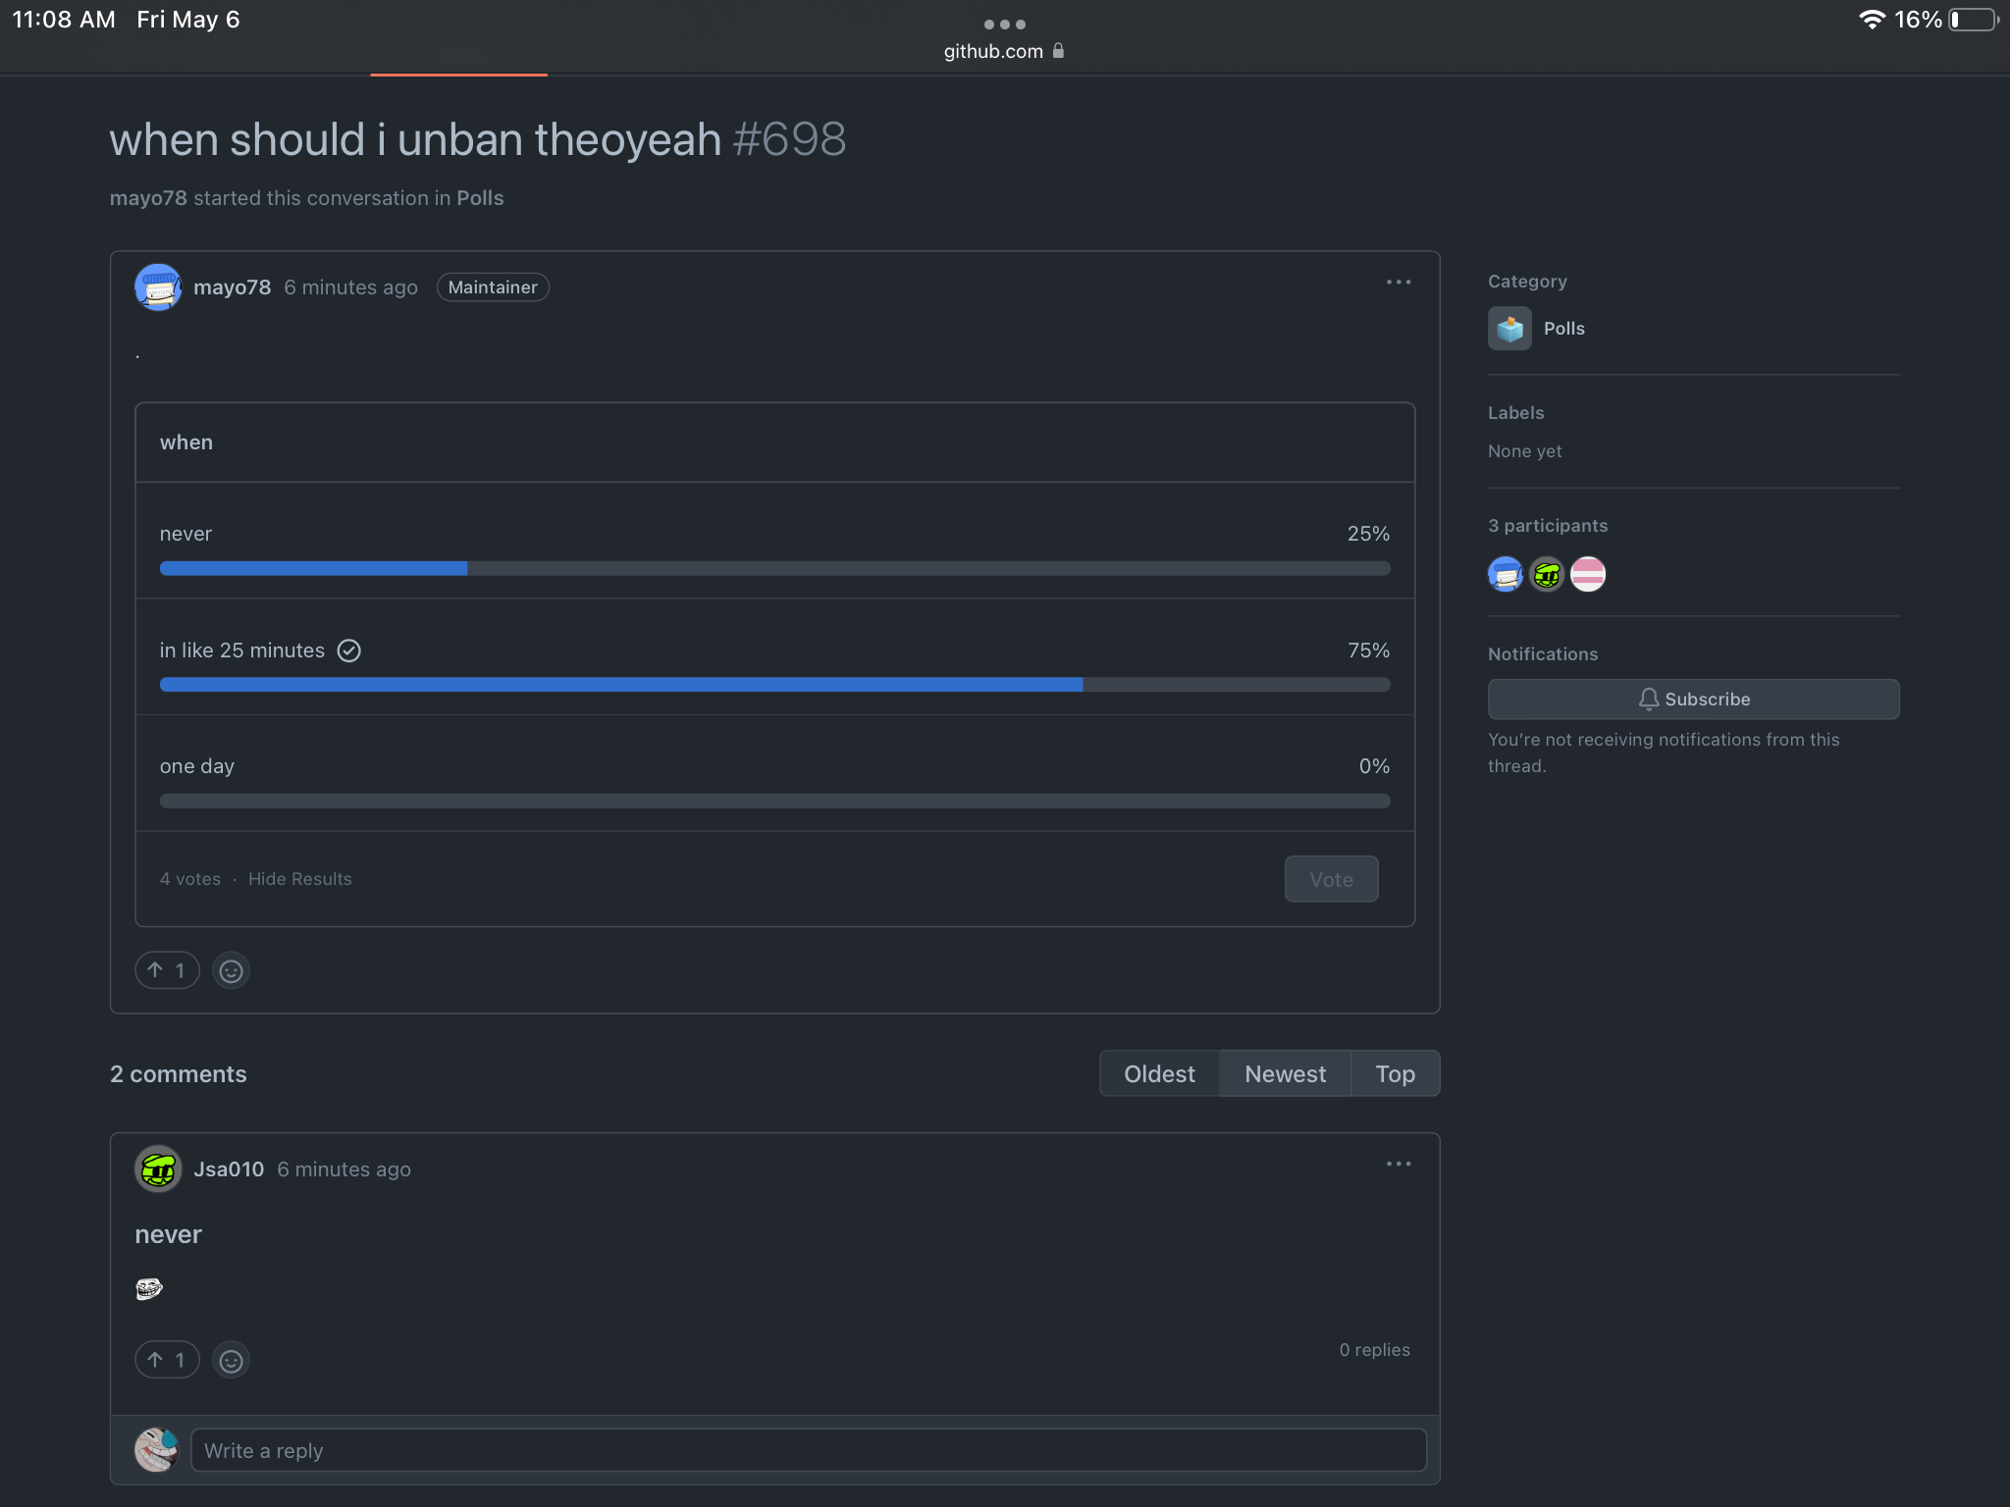
Task: Tap the lock icon next to github.com
Action: tap(1058, 51)
